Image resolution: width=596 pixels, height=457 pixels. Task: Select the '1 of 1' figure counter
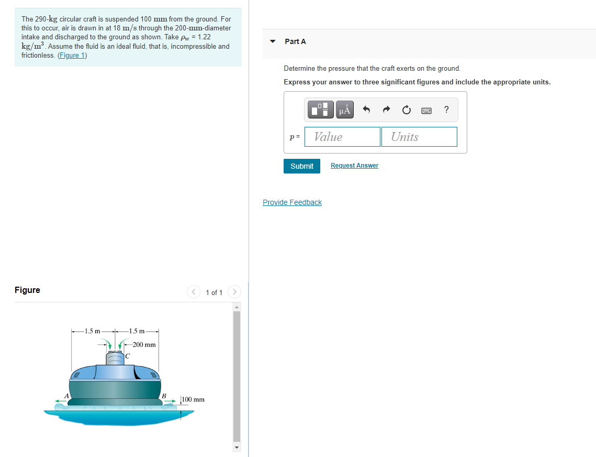(214, 292)
